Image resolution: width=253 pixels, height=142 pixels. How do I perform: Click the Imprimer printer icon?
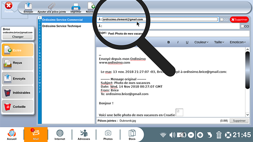[76, 7]
